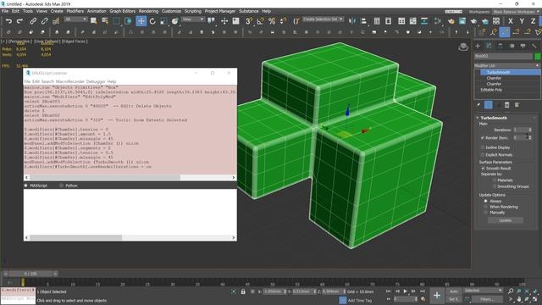Click the Go to Start playback button

[388, 291]
